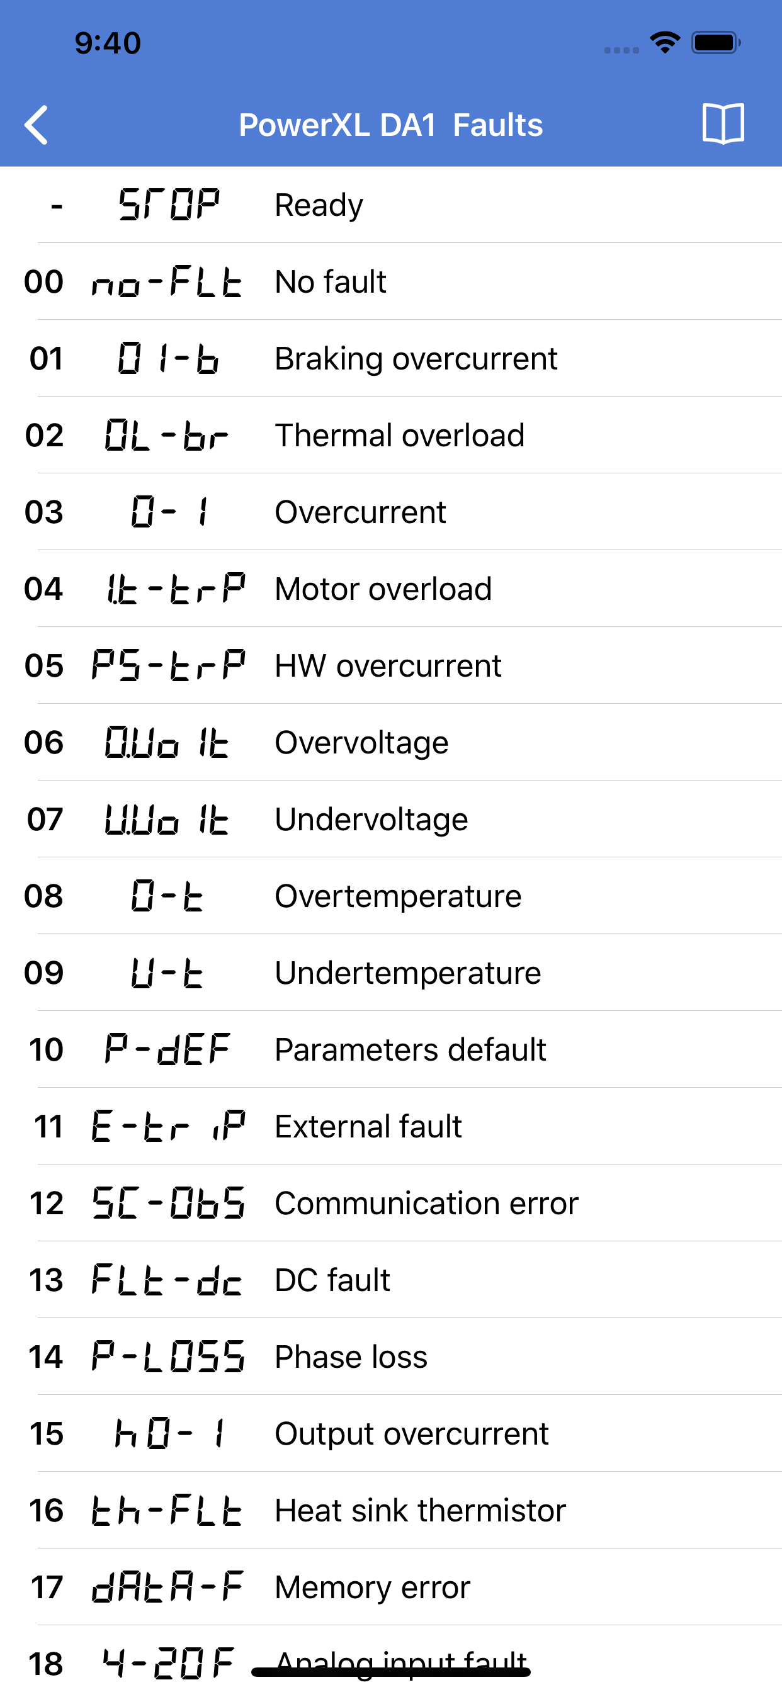Image resolution: width=782 pixels, height=1692 pixels.
Task: Tap the PowerXL DA1 Faults title
Action: [391, 124]
